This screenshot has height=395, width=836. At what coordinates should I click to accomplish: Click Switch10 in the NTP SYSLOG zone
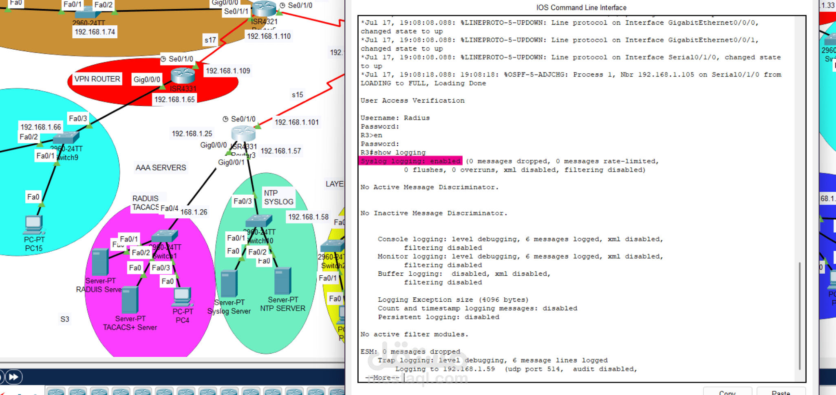click(x=259, y=221)
